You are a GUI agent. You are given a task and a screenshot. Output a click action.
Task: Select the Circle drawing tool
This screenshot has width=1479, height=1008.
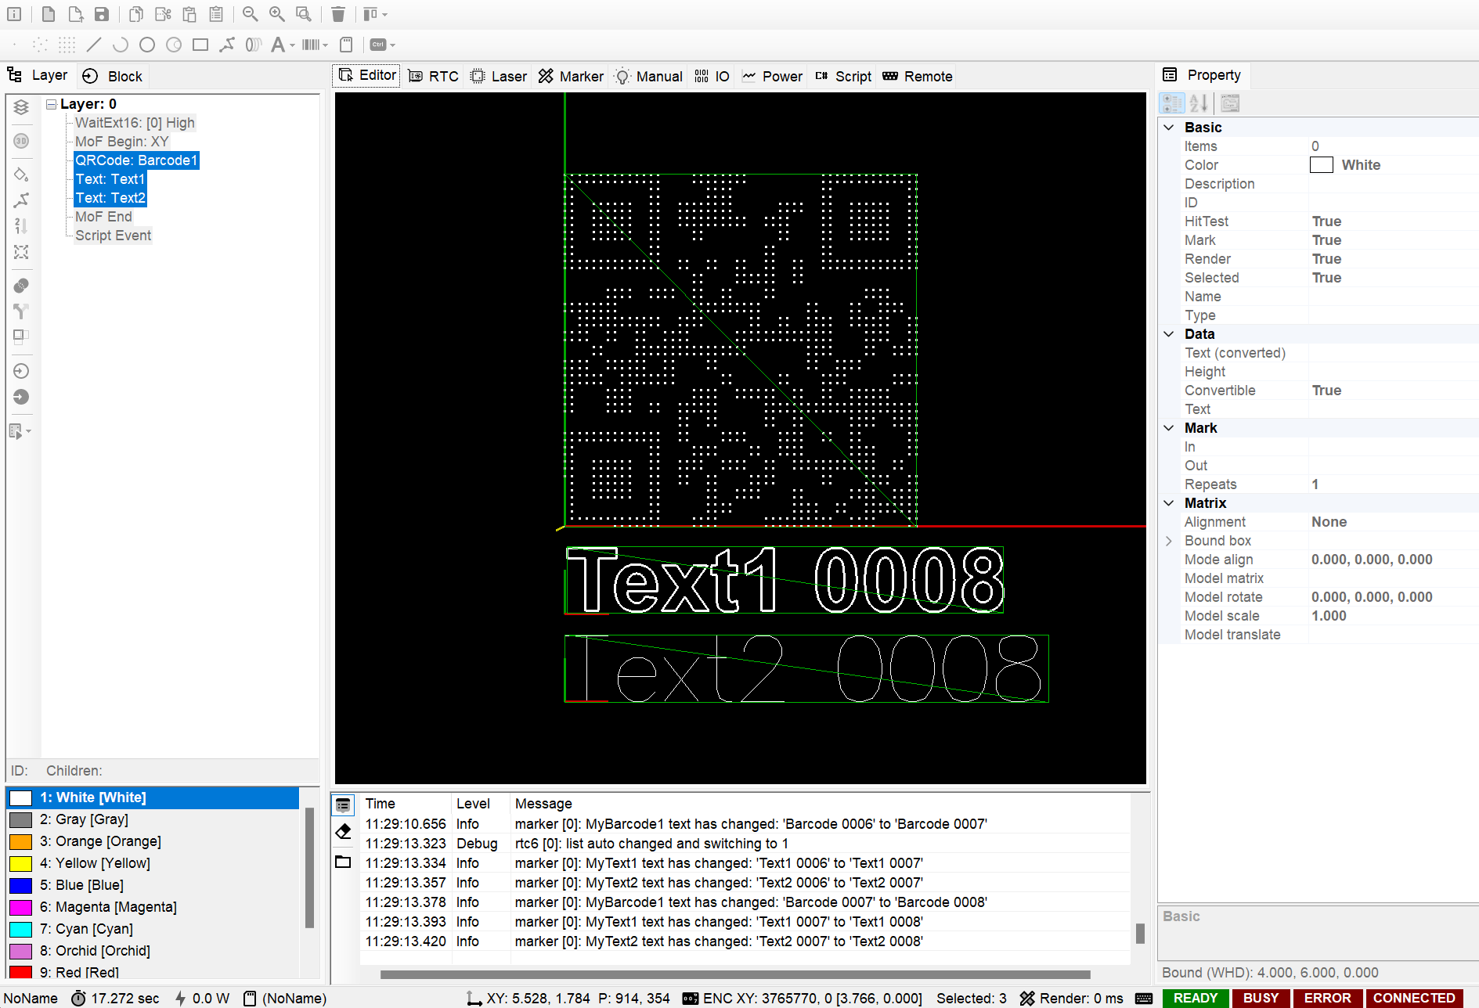point(147,45)
